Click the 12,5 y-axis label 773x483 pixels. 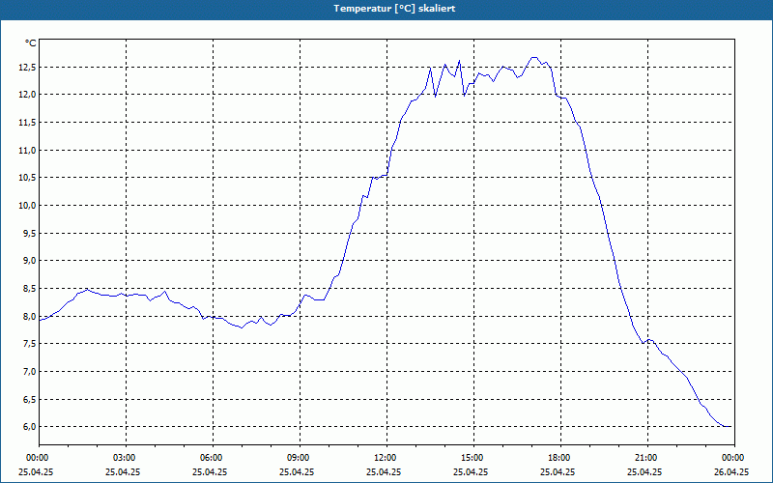[27, 67]
